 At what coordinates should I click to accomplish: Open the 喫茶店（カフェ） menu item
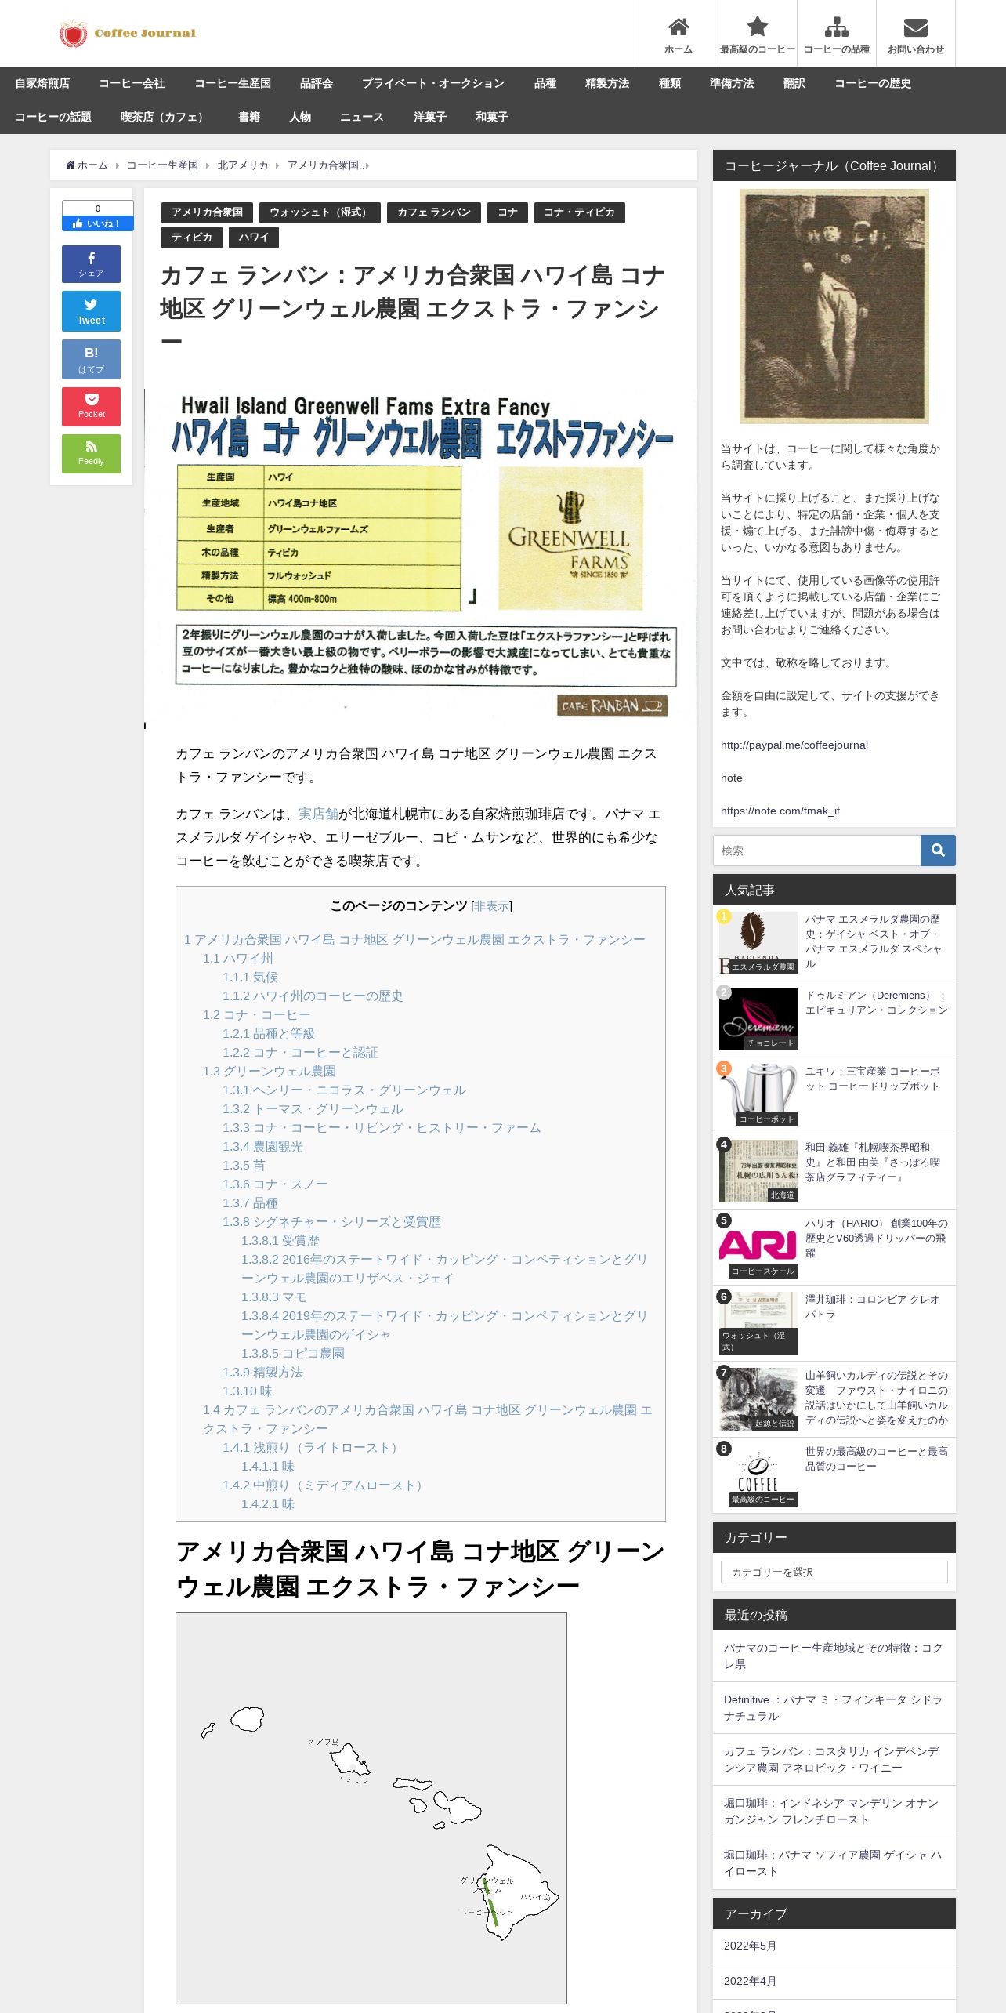pos(165,117)
